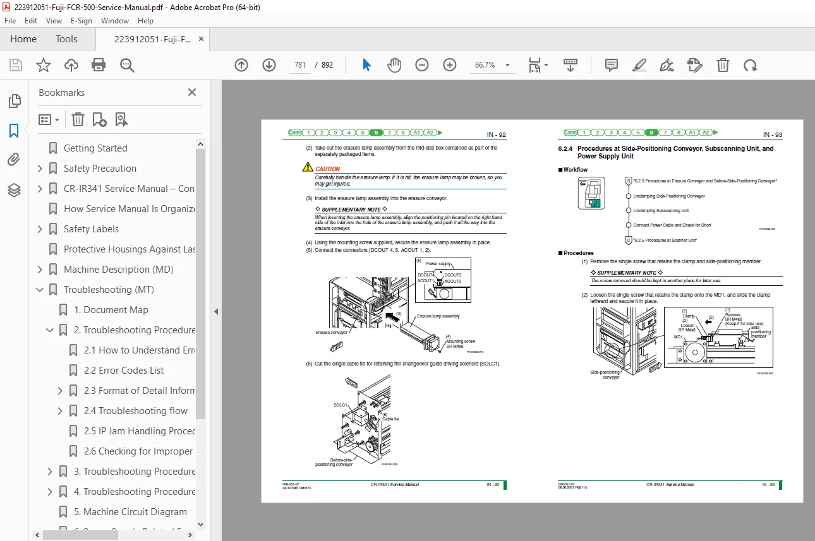Go to 2.5 IP Jam Handling Procedure
The image size is (815, 541).
click(140, 431)
